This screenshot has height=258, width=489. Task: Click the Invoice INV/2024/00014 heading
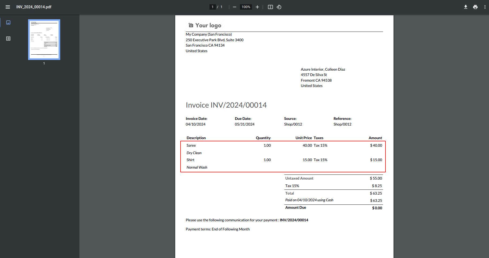click(x=226, y=105)
